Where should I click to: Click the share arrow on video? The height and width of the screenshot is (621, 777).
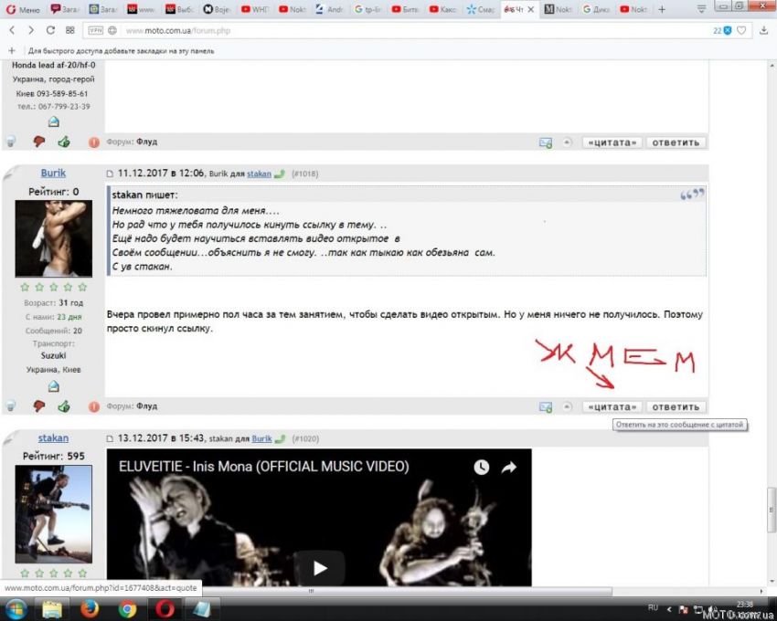[x=509, y=467]
